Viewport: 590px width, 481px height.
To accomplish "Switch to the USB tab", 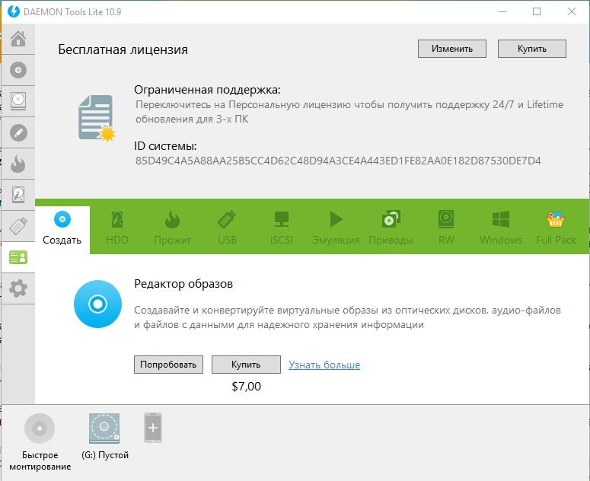I will 227,228.
